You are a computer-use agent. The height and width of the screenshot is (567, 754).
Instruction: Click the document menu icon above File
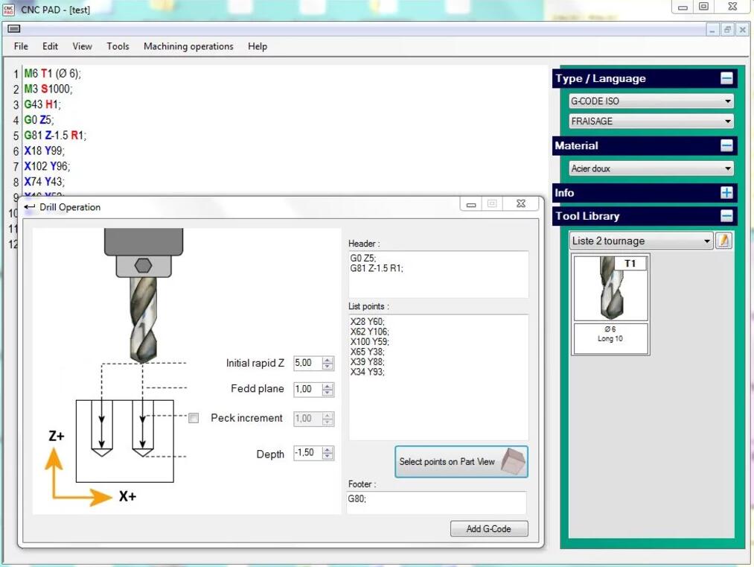[x=14, y=29]
